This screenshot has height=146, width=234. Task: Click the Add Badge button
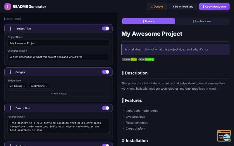pyautogui.click(x=58, y=93)
